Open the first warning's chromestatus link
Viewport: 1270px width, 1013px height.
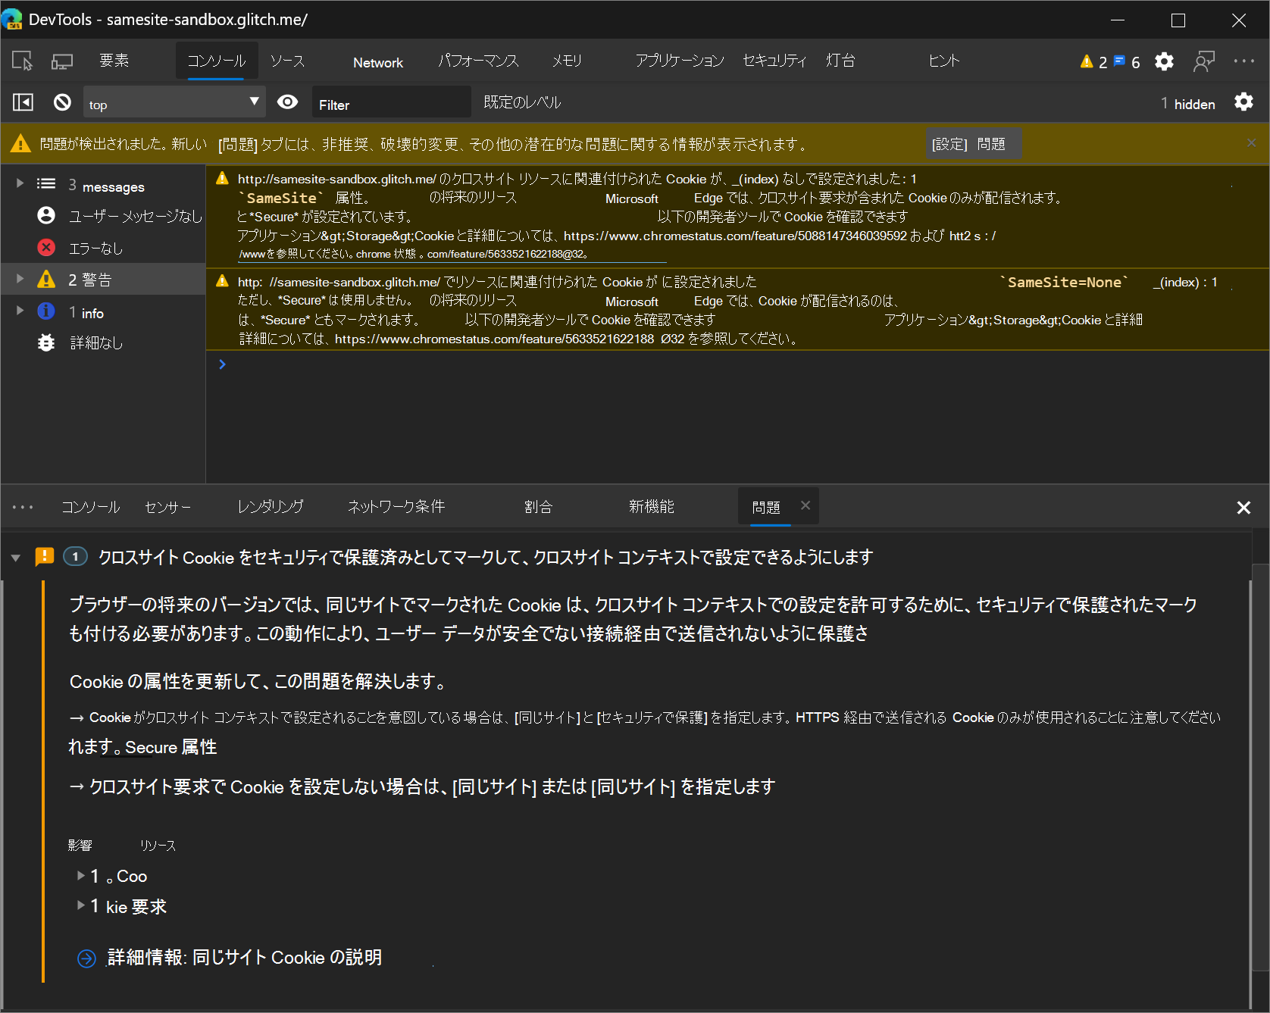click(735, 236)
